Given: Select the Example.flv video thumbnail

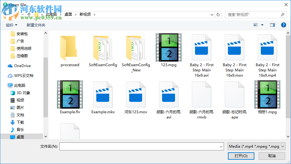Looking at the screenshot, I should click(x=70, y=94).
